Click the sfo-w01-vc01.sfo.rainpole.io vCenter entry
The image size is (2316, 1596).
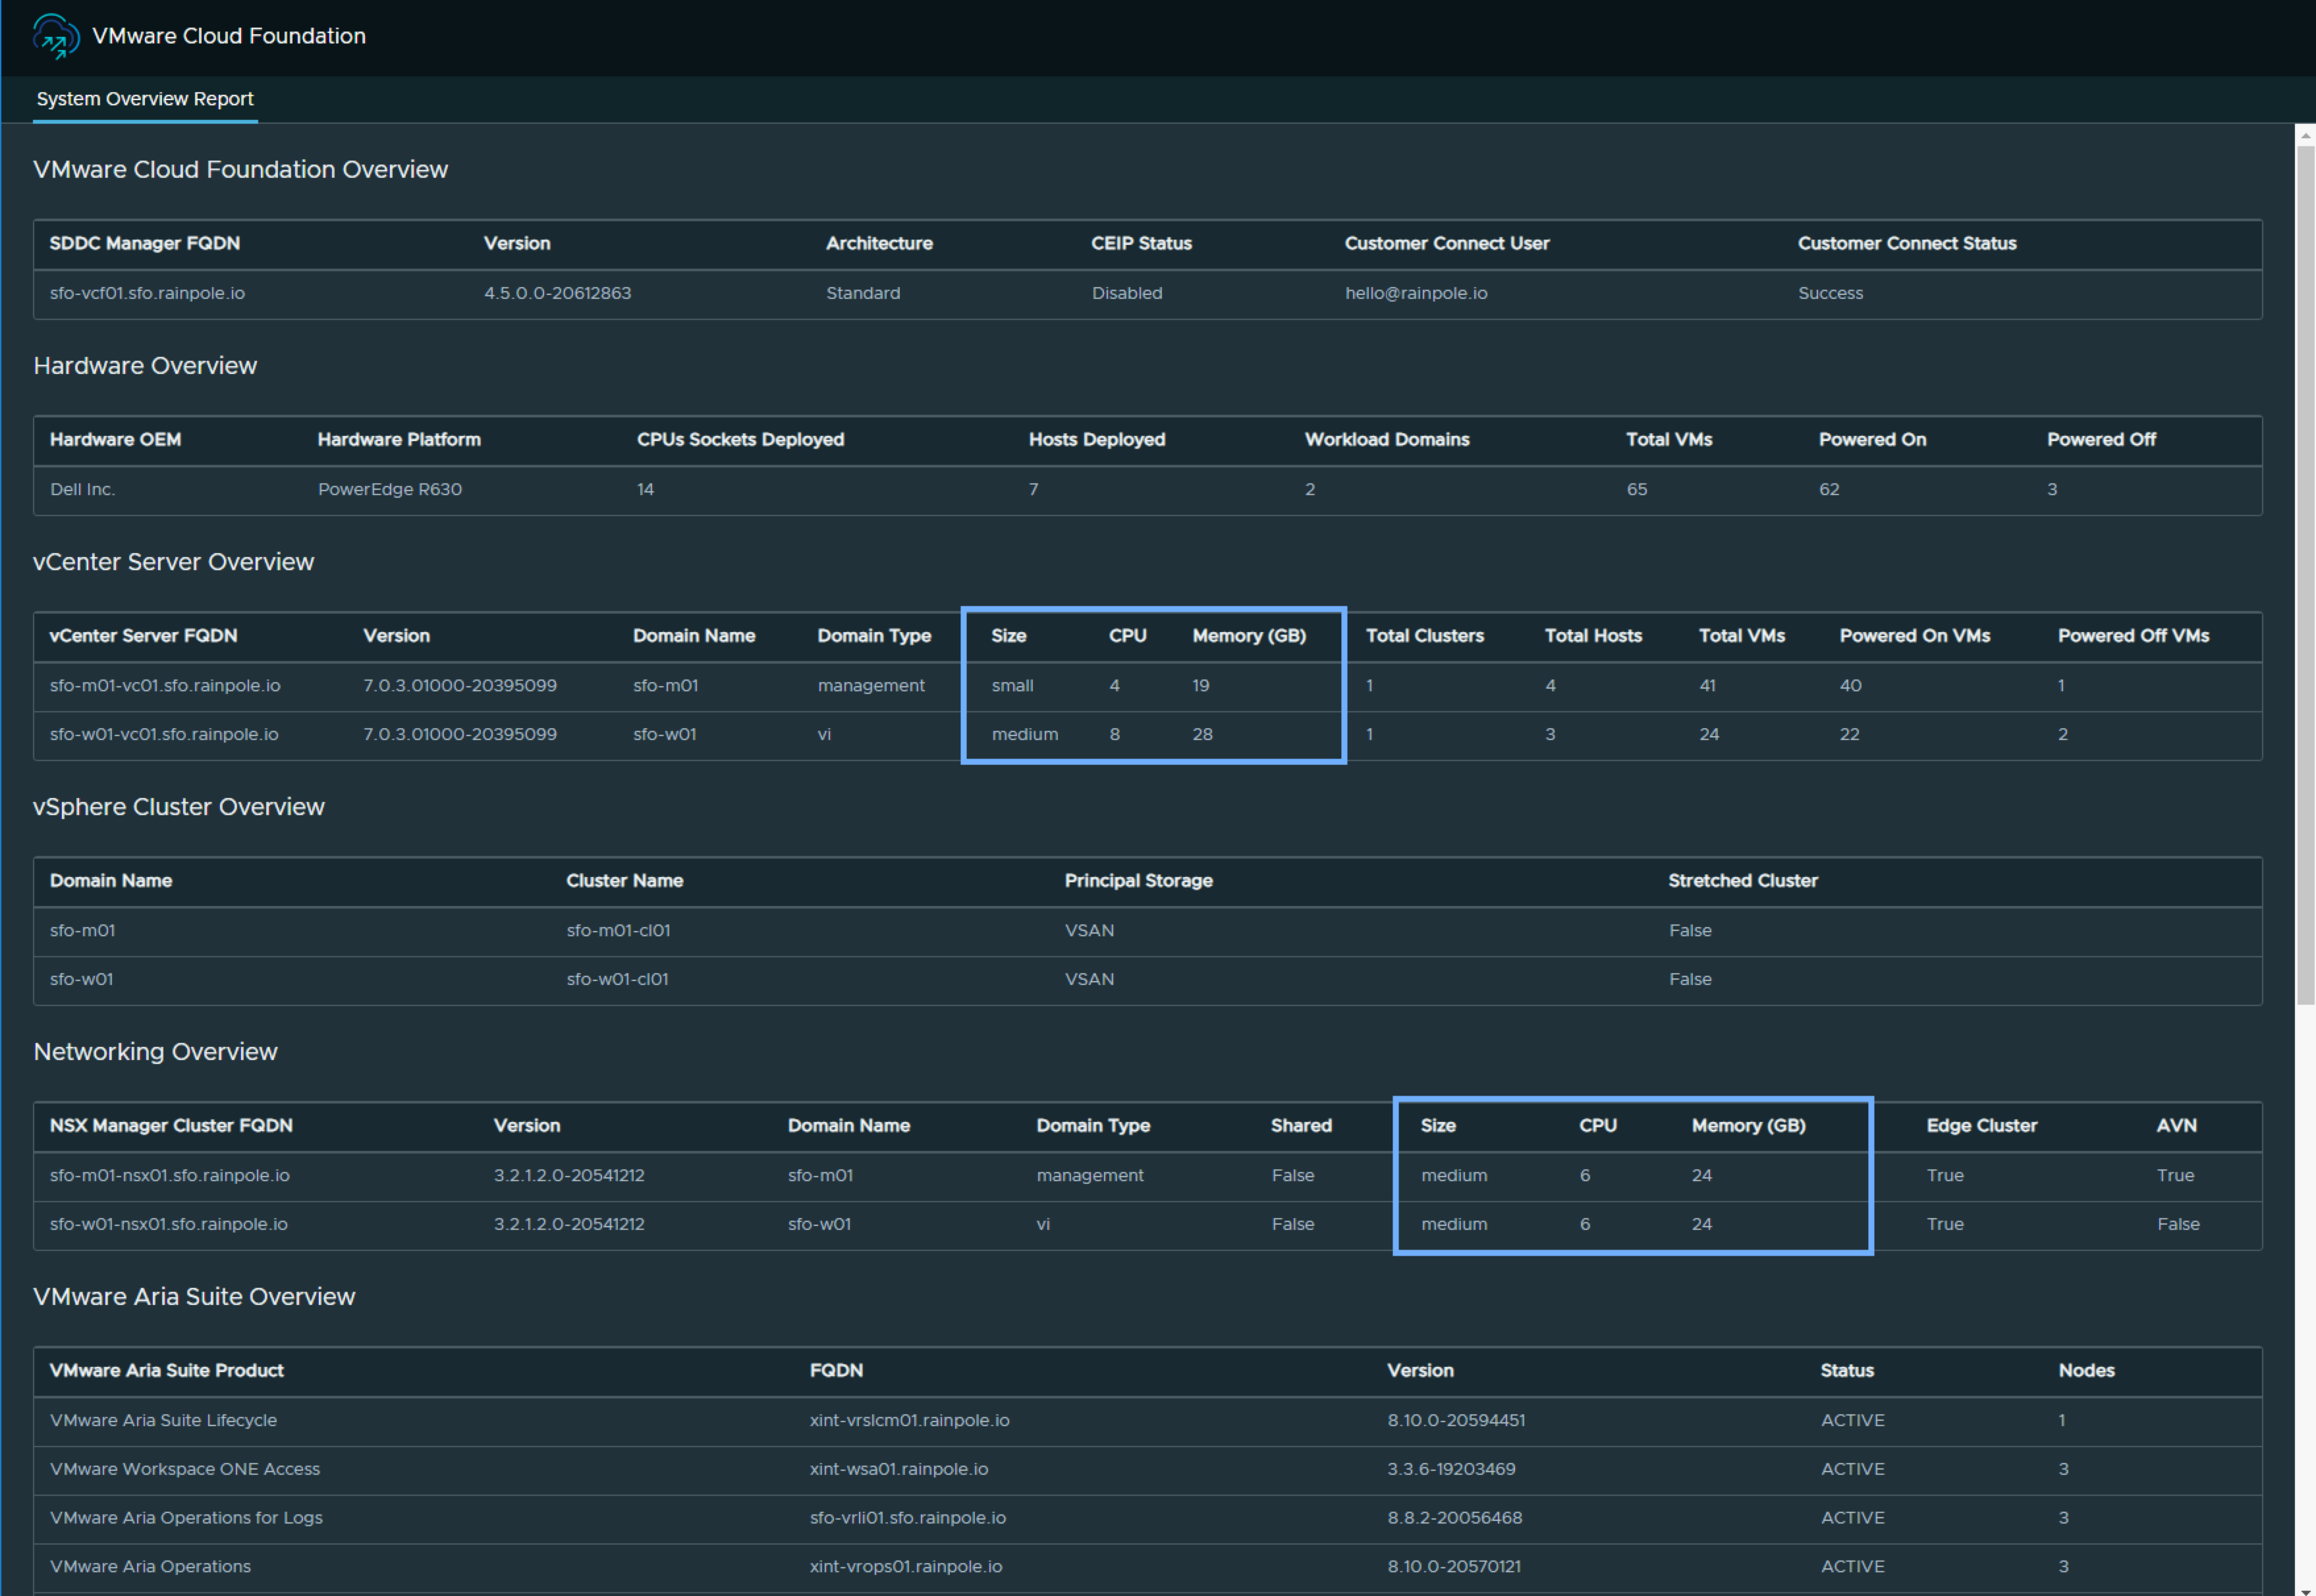tap(164, 734)
